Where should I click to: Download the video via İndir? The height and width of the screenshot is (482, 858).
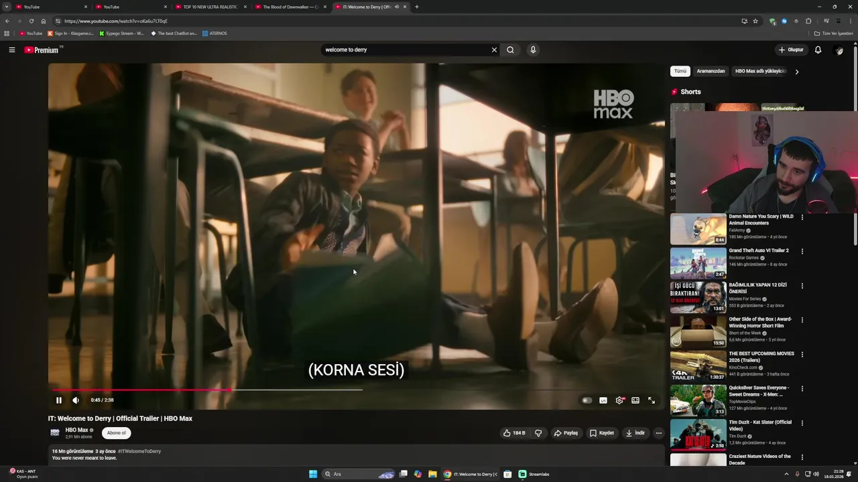(635, 433)
